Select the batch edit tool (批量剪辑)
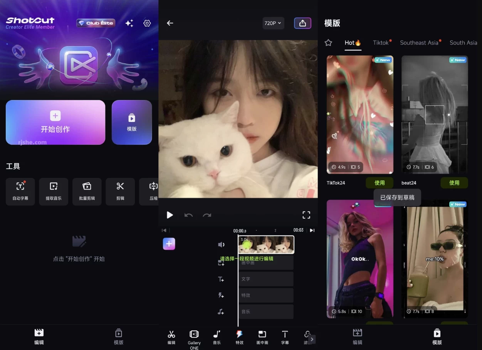This screenshot has width=482, height=350. point(87,191)
